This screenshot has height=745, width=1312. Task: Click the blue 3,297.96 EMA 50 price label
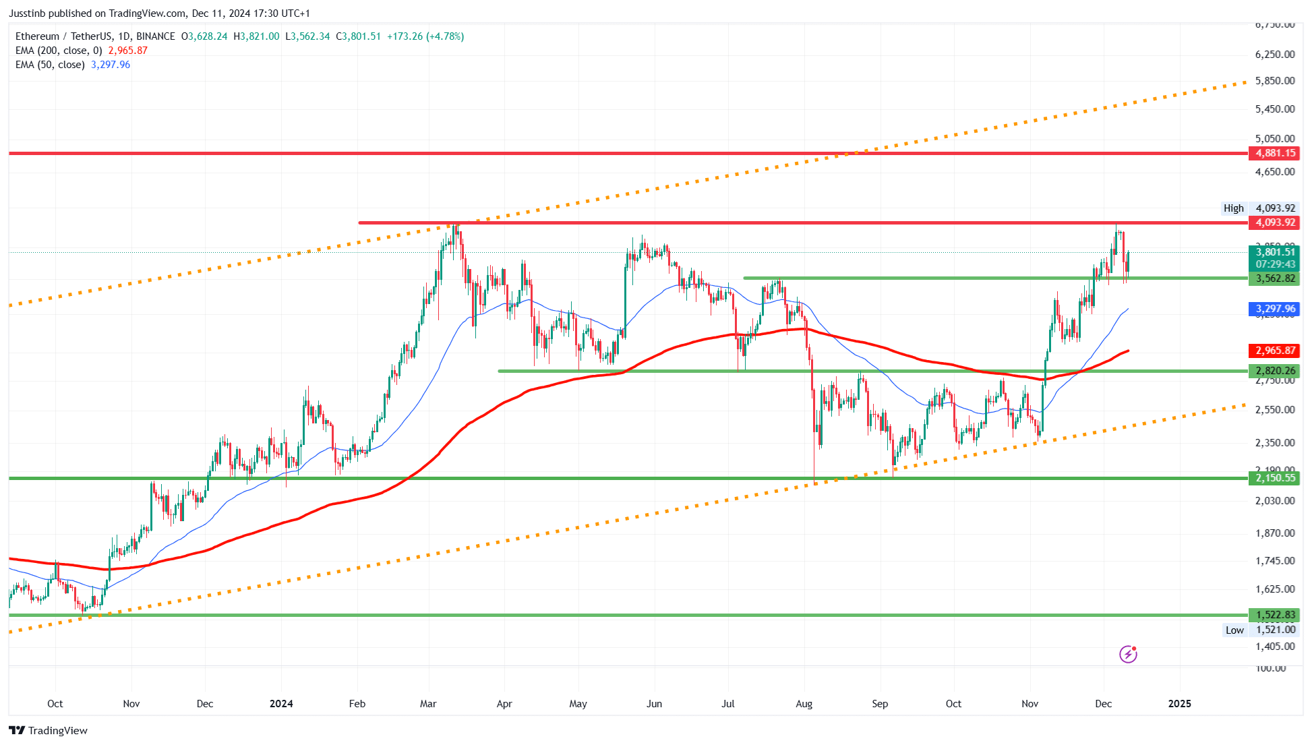pos(1274,309)
